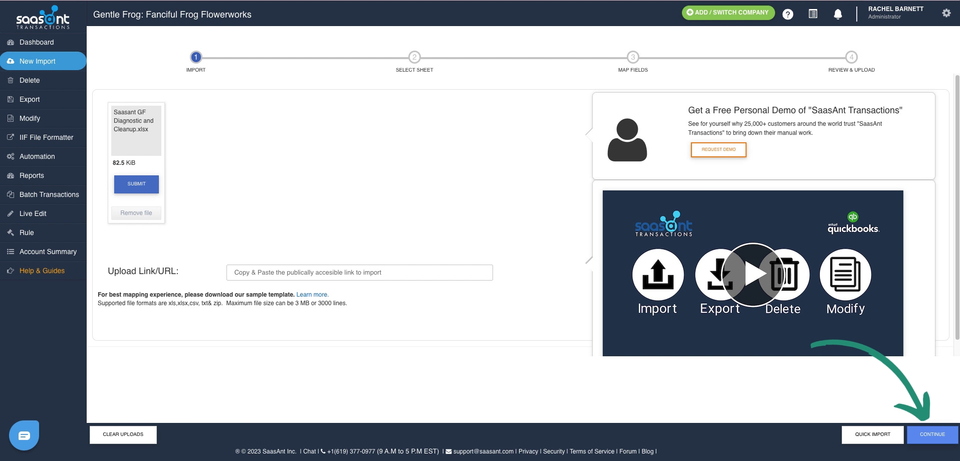Screen dimensions: 960x461
Task: Open Batch Transactions page
Action: pyautogui.click(x=43, y=194)
